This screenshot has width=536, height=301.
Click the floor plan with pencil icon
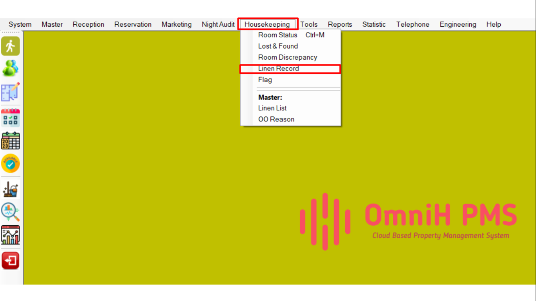tap(11, 92)
